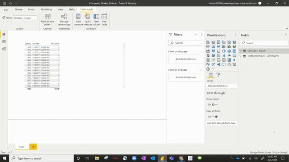Select the Matrix visual

[229, 60]
